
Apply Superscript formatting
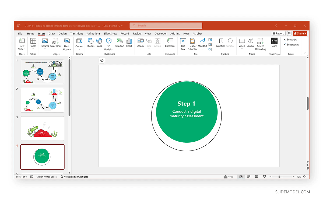[x=291, y=45]
